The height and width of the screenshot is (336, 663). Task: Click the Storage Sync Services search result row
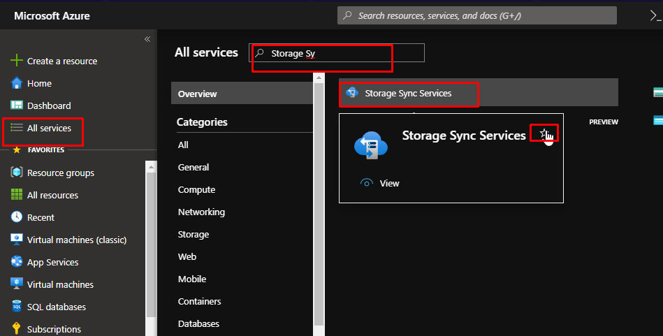point(479,93)
